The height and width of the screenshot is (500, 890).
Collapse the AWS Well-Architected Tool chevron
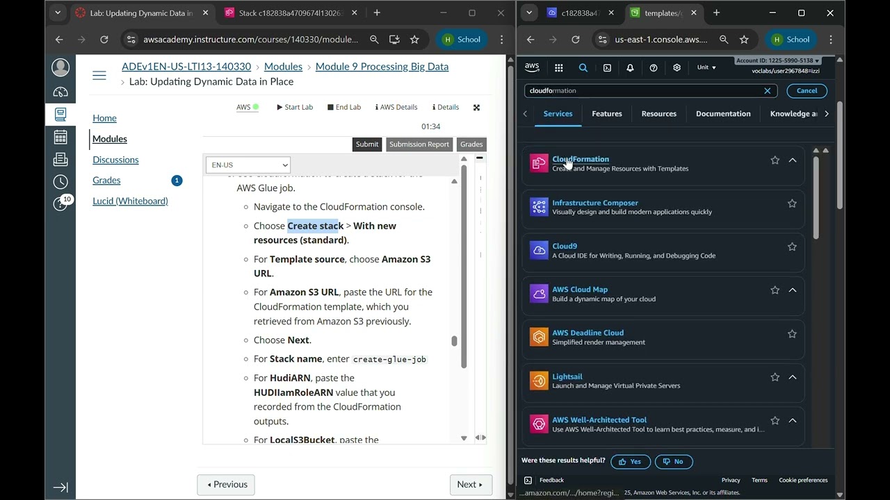click(792, 420)
